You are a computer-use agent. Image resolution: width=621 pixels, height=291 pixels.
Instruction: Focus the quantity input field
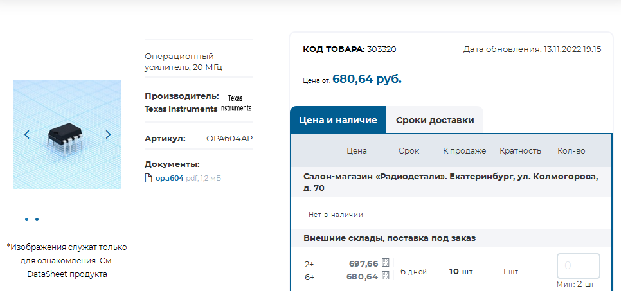578,266
